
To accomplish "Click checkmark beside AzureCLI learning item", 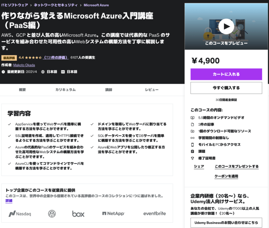I will (x=9, y=164).
